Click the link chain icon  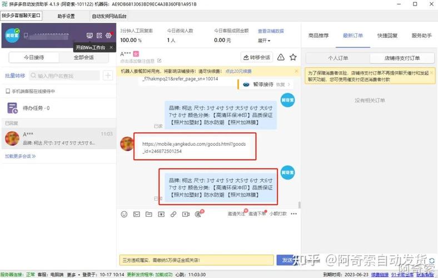pyautogui.click(x=173, y=214)
